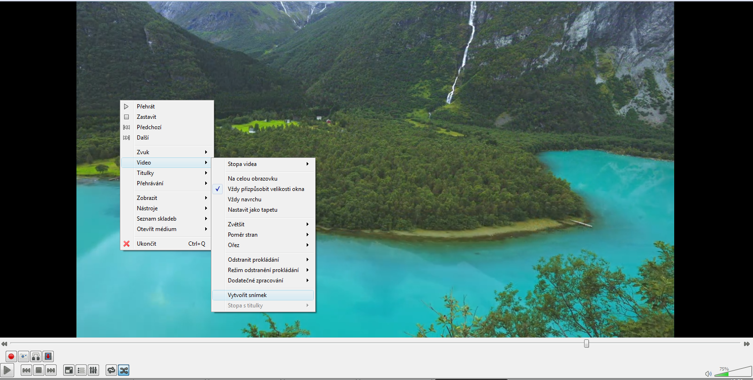Click the red Record button
Screen dimensions: 753x380
(11, 356)
